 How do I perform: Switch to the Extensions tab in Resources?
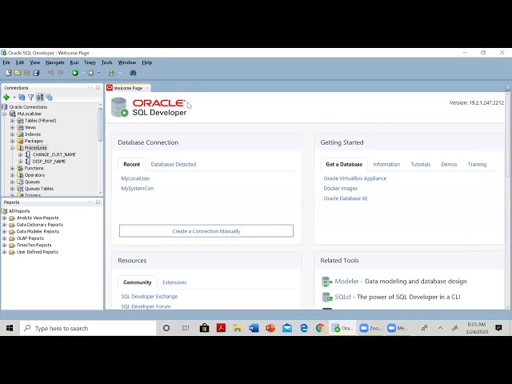coord(174,282)
